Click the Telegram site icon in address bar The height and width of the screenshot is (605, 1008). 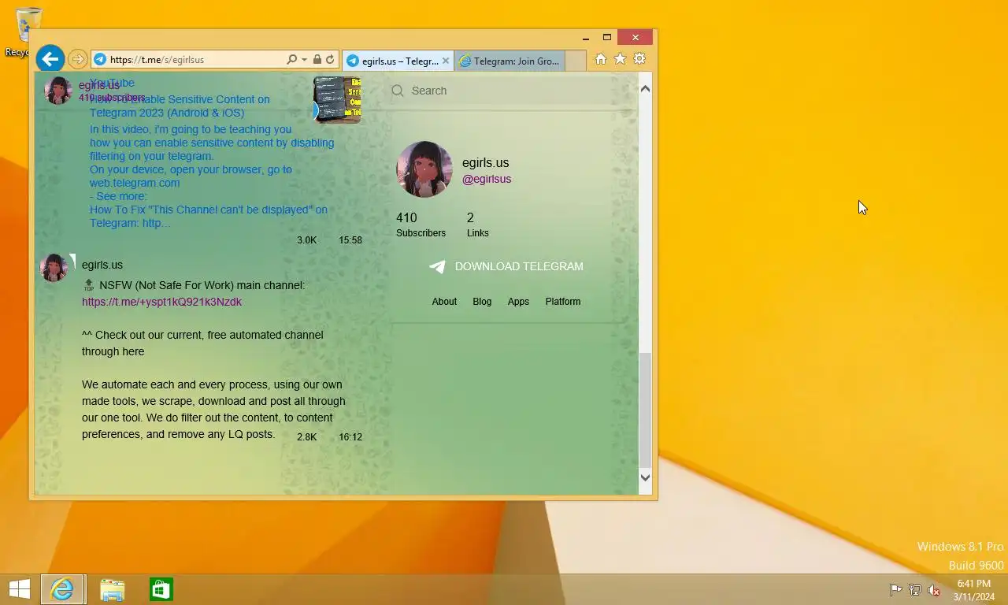pos(100,60)
